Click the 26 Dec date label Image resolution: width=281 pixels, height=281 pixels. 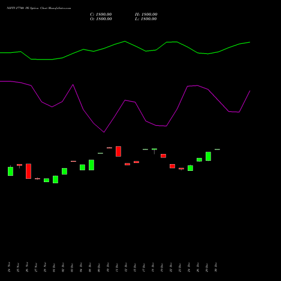(198, 267)
